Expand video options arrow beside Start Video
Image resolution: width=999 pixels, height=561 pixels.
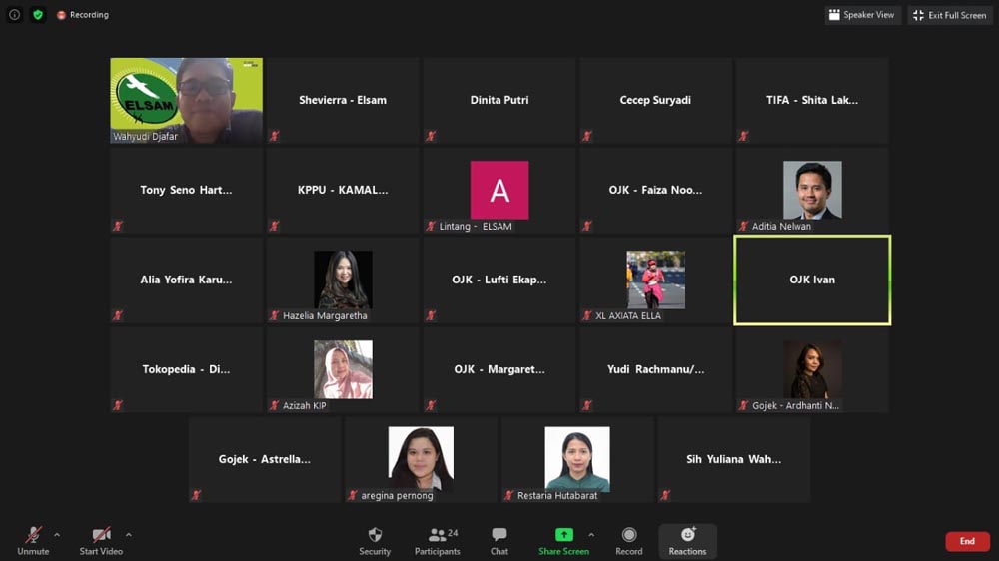(129, 535)
